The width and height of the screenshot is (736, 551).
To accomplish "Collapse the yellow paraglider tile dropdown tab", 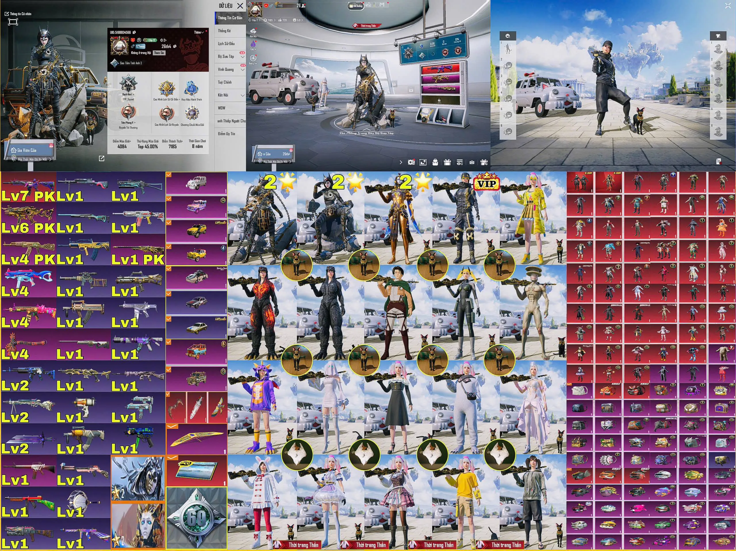I will tap(172, 426).
